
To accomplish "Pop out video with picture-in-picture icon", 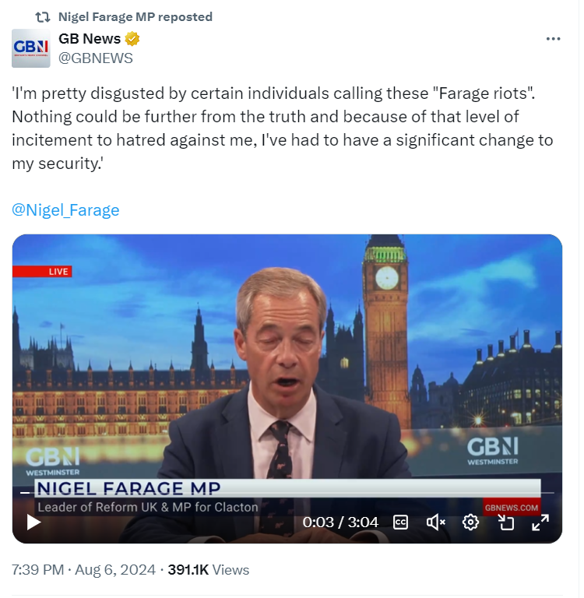I will tap(506, 522).
